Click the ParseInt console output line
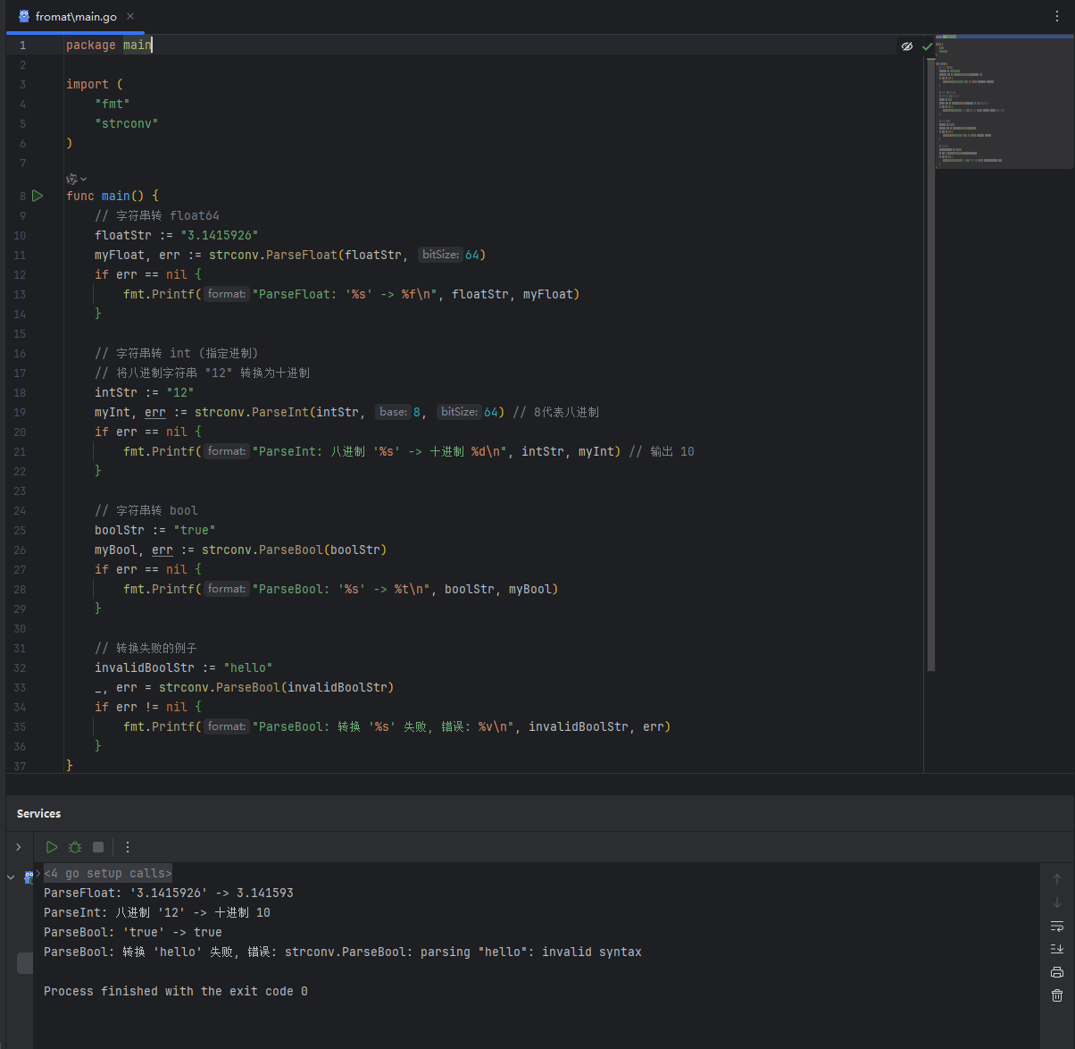 (157, 912)
